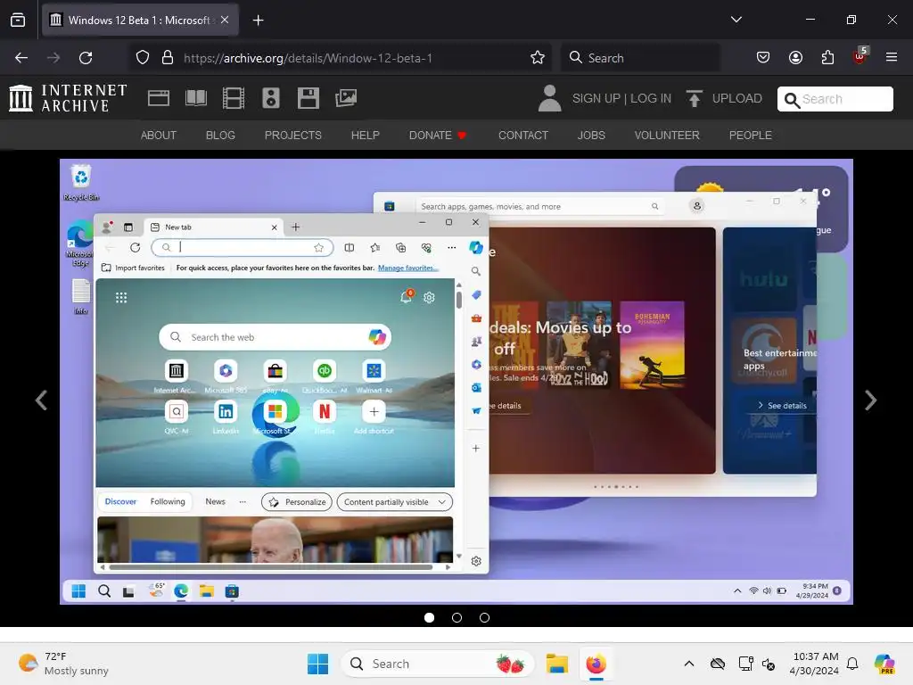Open the uBlock Origin extension with badge 5

tap(860, 56)
